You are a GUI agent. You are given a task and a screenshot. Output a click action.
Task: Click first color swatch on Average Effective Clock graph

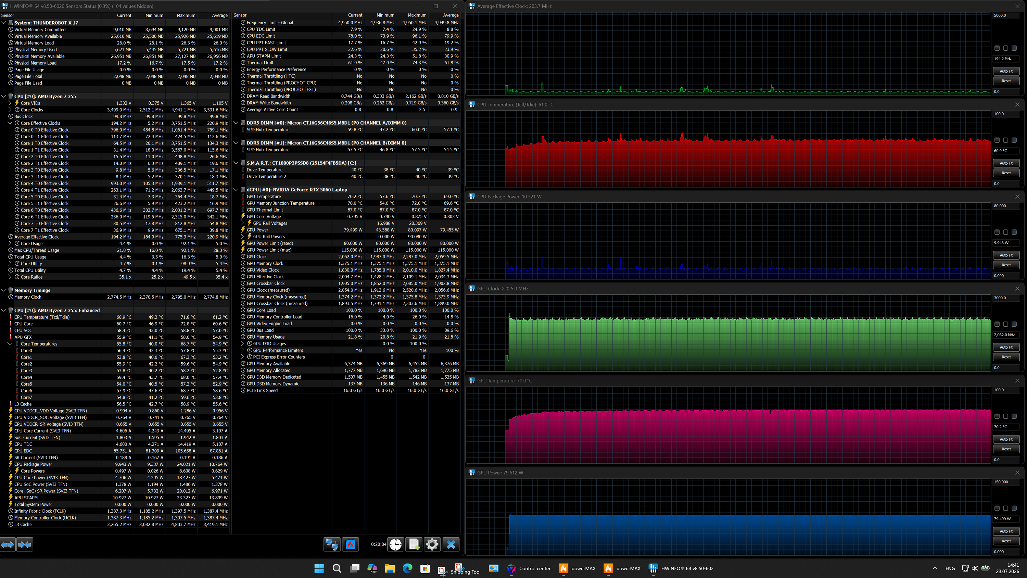click(997, 48)
